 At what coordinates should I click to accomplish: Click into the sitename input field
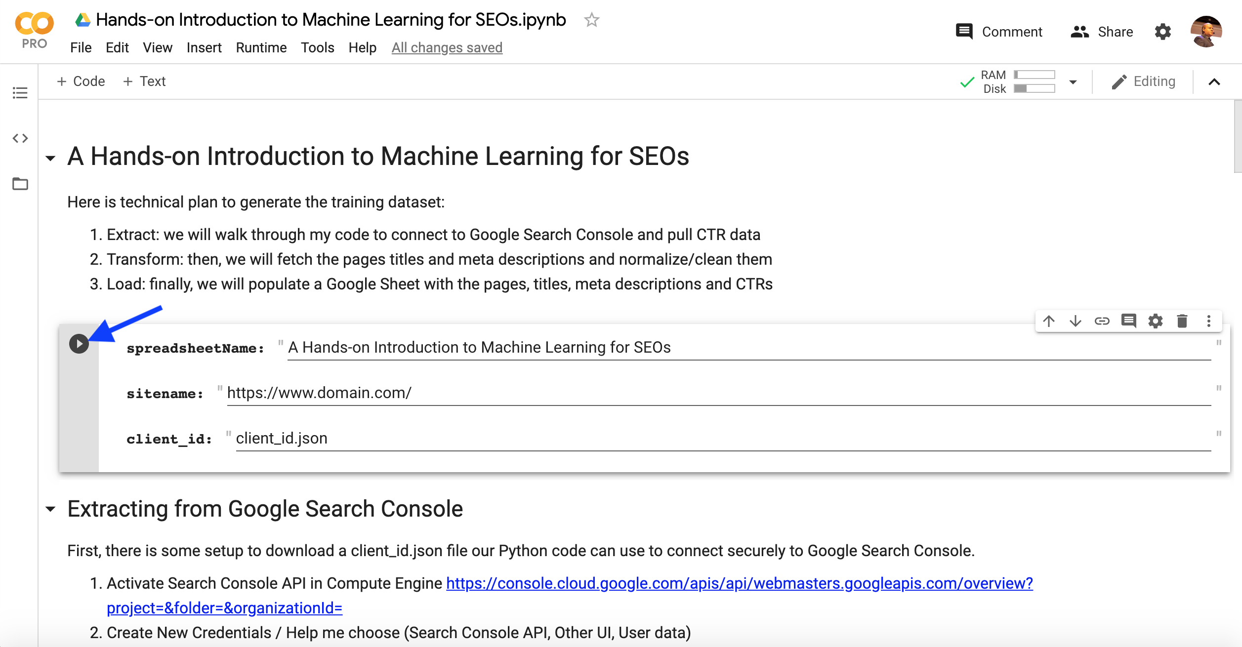(716, 393)
